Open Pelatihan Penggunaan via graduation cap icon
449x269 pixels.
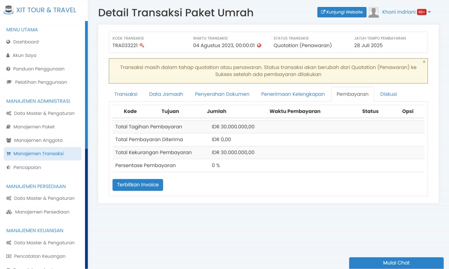8,82
